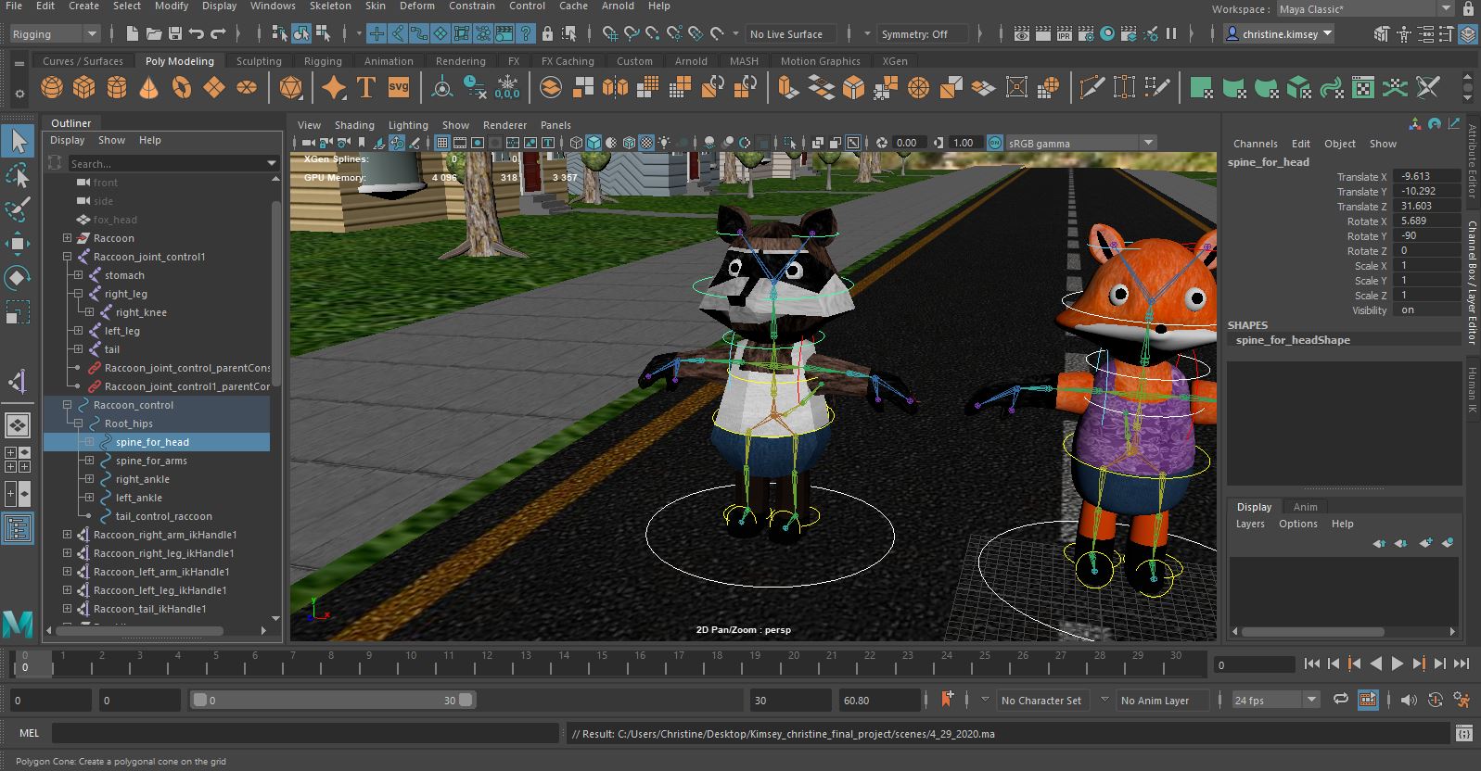Viewport: 1481px width, 771px height.
Task: Select right_ankle in the Outliner
Action: click(x=143, y=479)
